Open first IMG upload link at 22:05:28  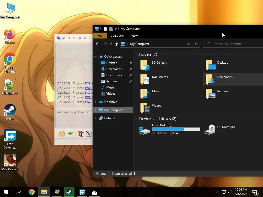(x=89, y=83)
